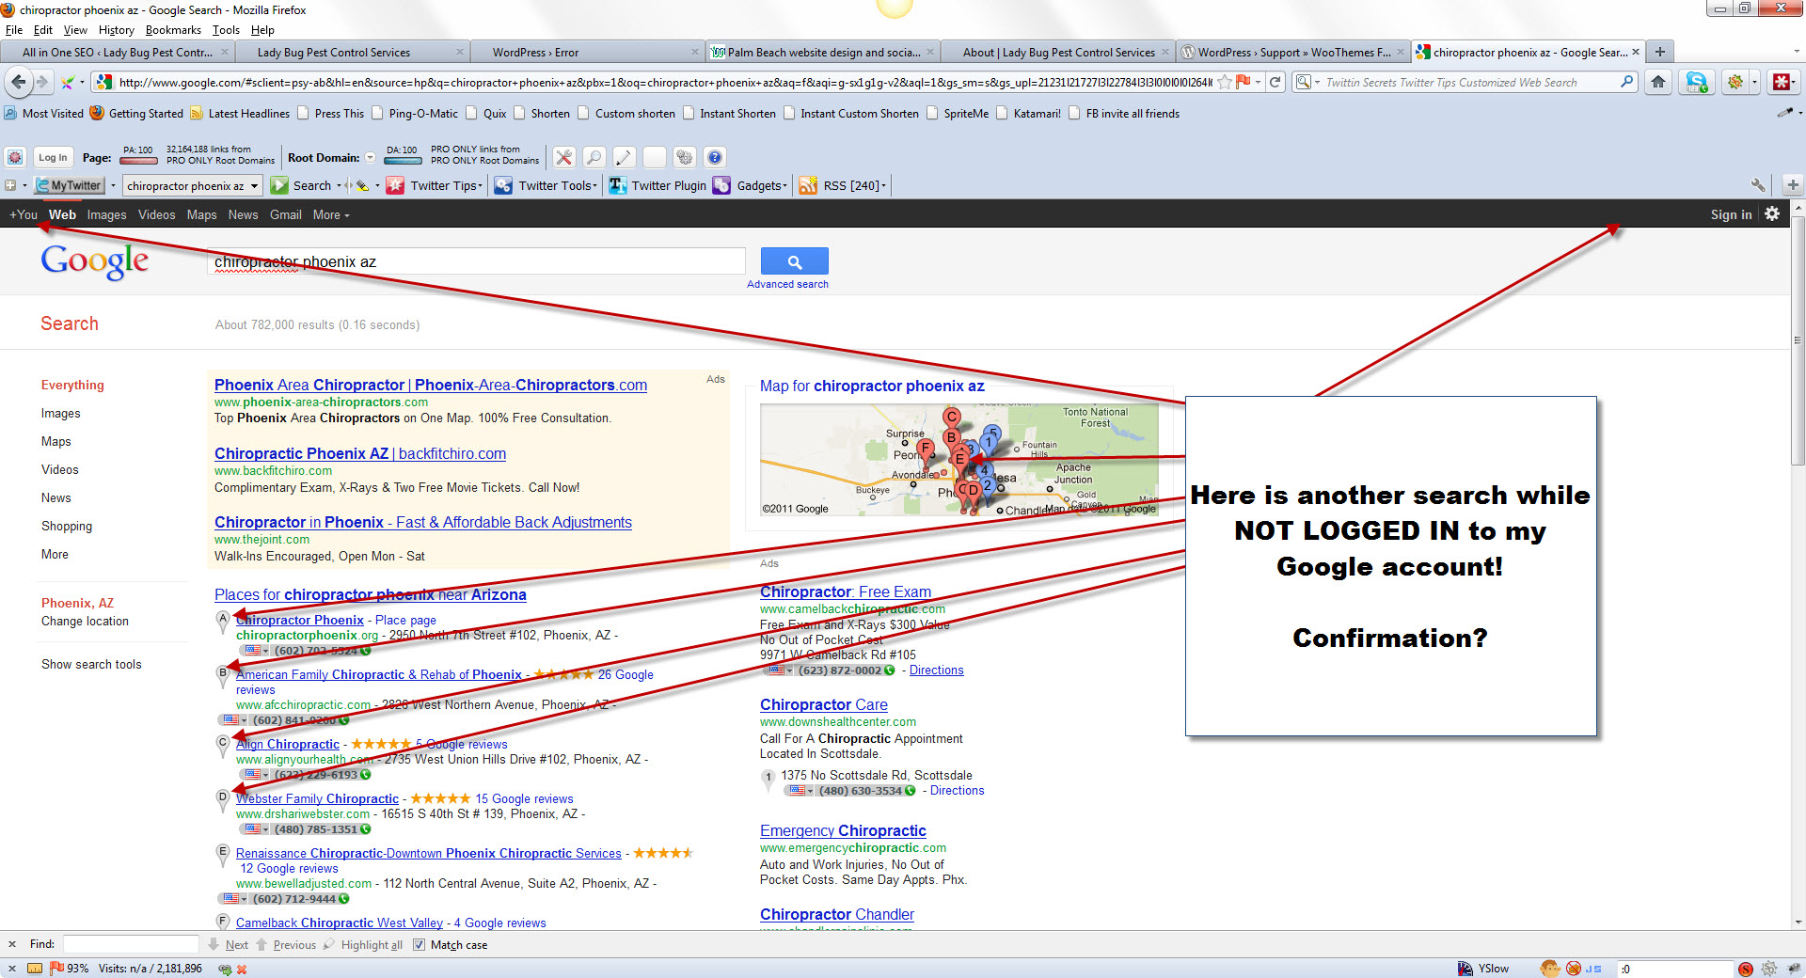Image resolution: width=1806 pixels, height=978 pixels.
Task: Click the red flag icon in the address bar
Action: (x=1244, y=82)
